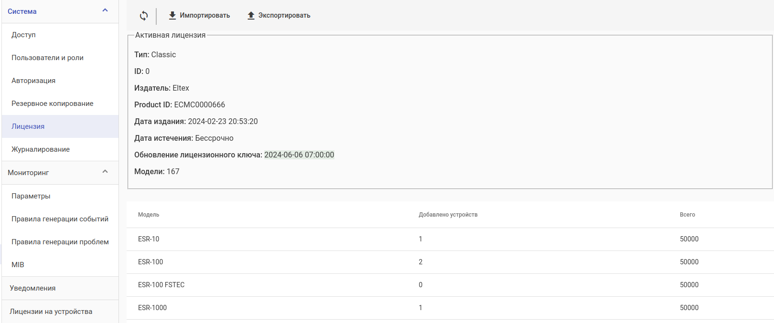The width and height of the screenshot is (774, 323).
Task: Collapse the Система section chevron
Action: coord(105,10)
